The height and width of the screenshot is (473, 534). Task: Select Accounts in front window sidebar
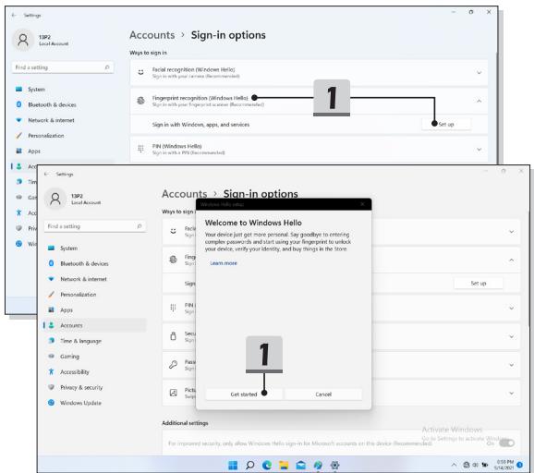click(95, 325)
